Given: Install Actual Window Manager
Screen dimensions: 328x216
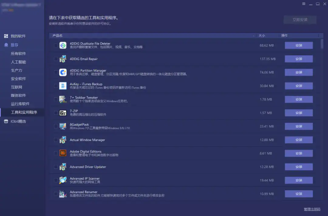Looking at the screenshot, I should tap(299, 140).
